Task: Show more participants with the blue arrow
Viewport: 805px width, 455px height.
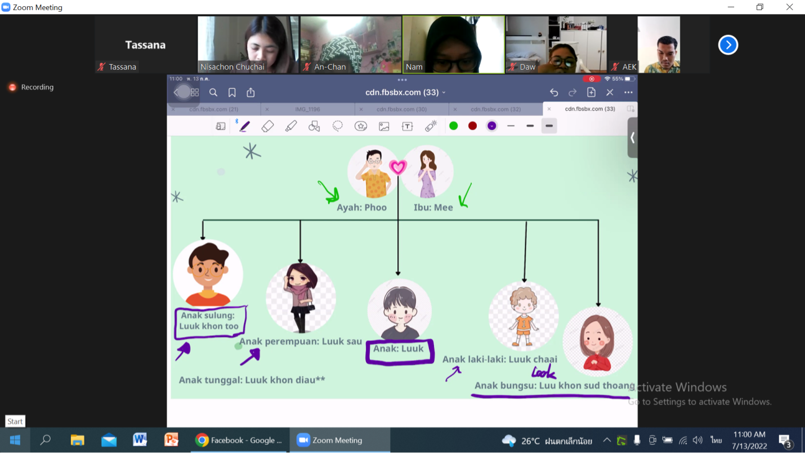Action: (728, 45)
